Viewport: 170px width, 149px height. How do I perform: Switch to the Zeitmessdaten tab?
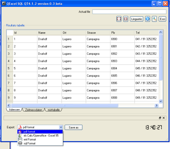click(x=34, y=110)
